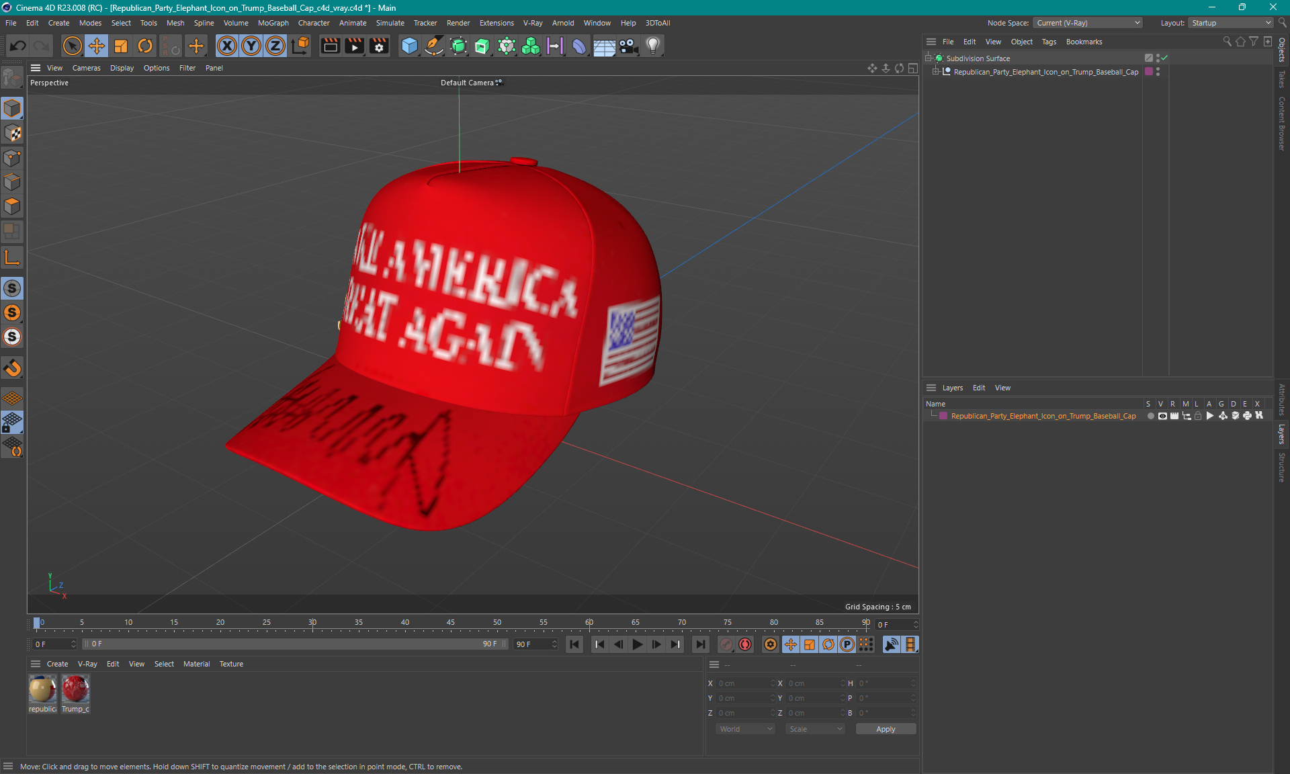Click Object Manager search magnifier icon

click(x=1227, y=42)
